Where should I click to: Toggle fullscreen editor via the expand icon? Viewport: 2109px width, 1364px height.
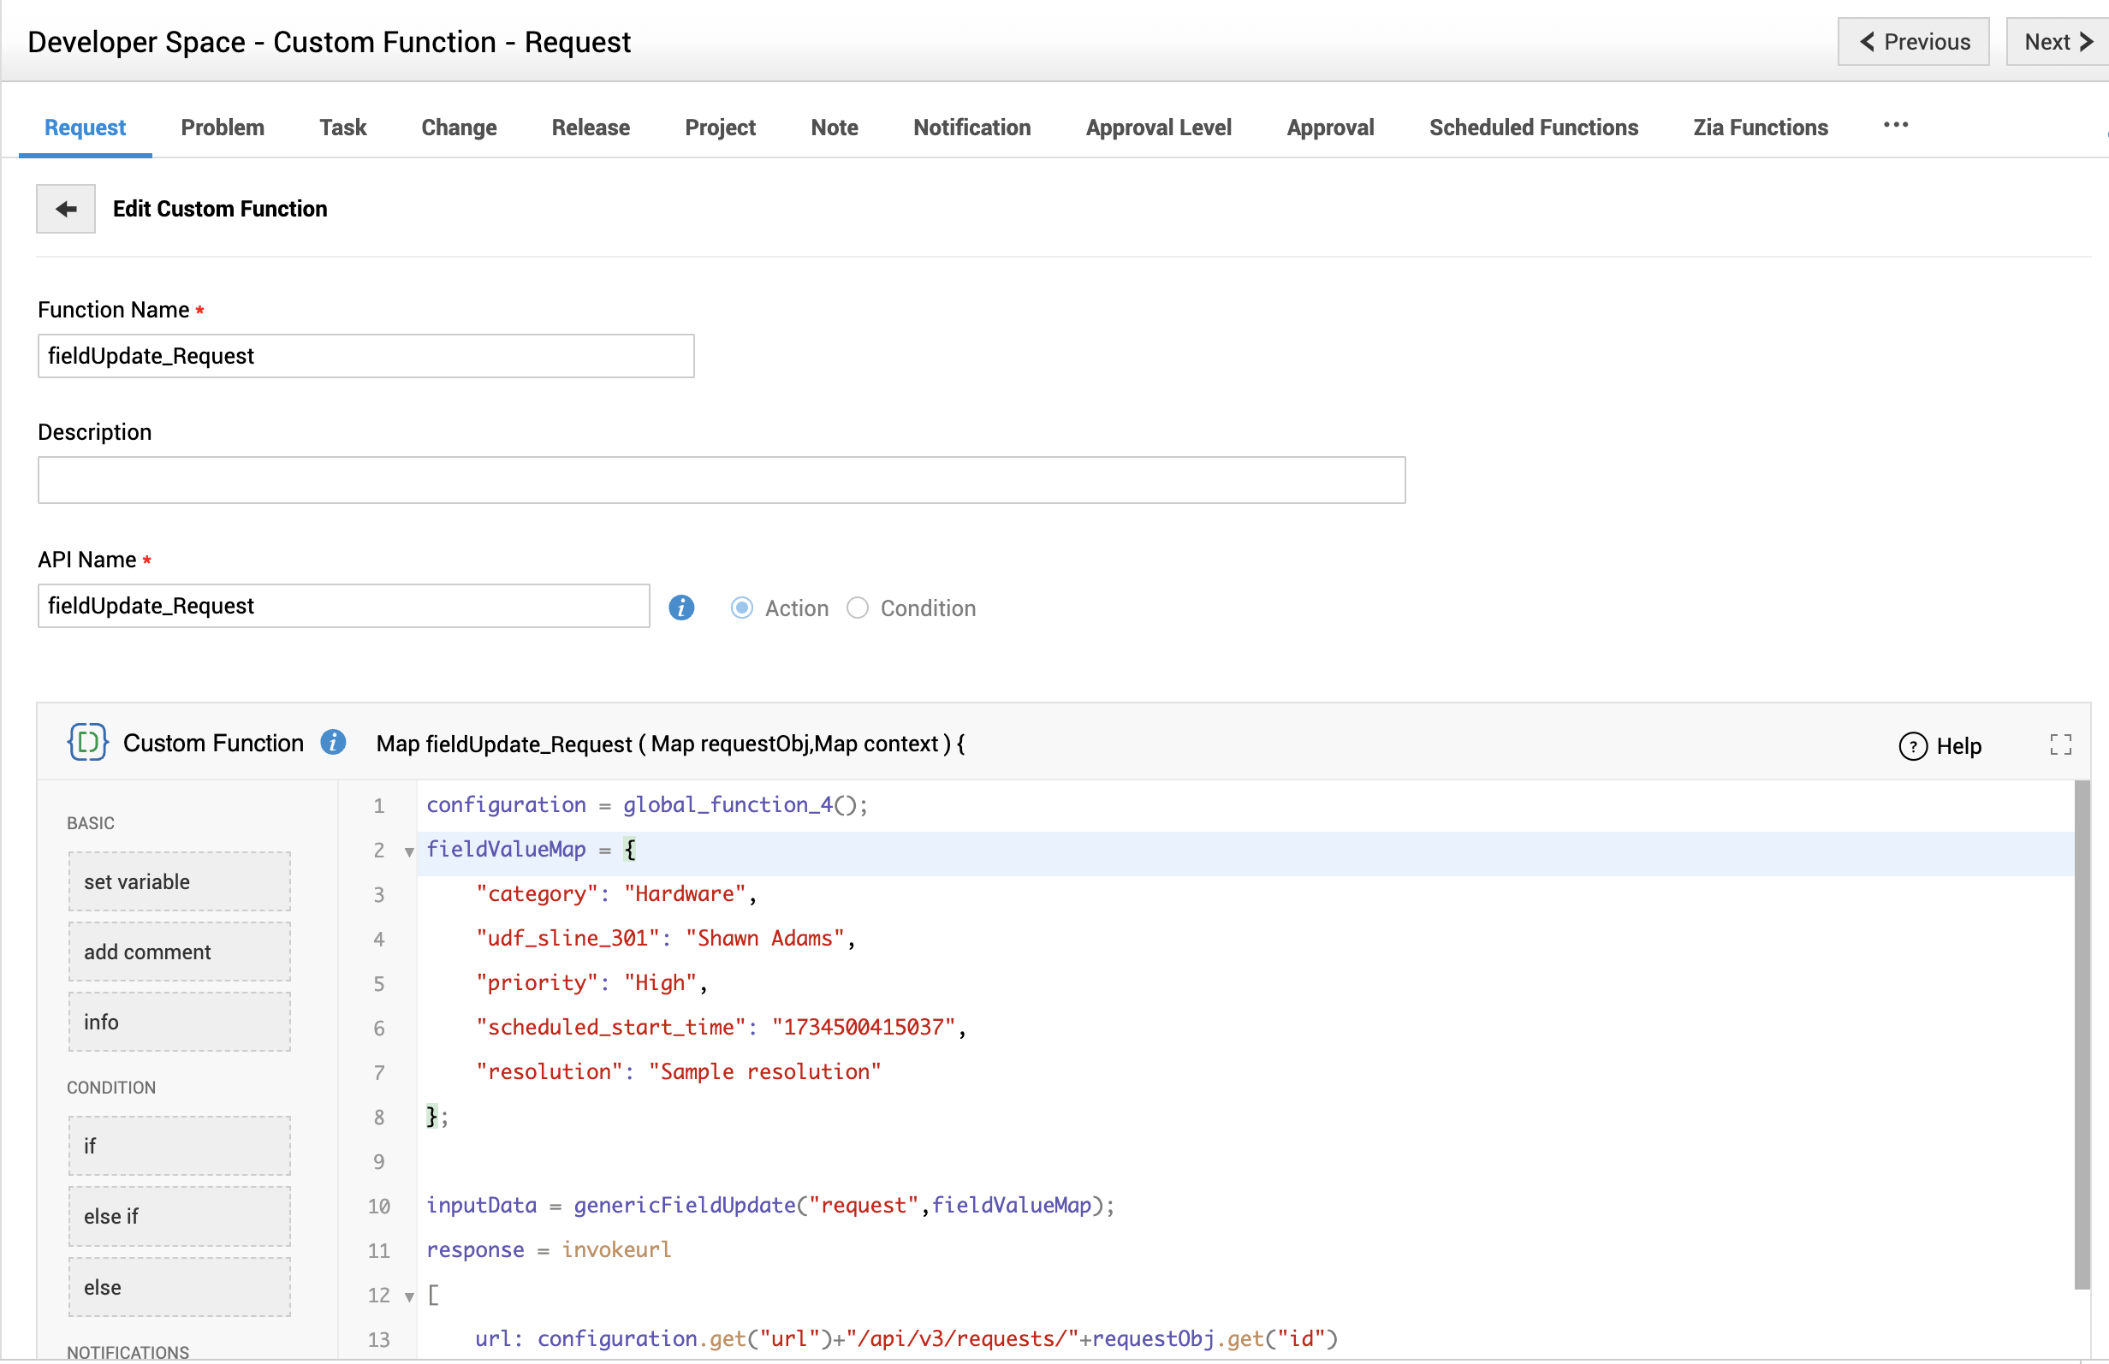coord(2059,744)
